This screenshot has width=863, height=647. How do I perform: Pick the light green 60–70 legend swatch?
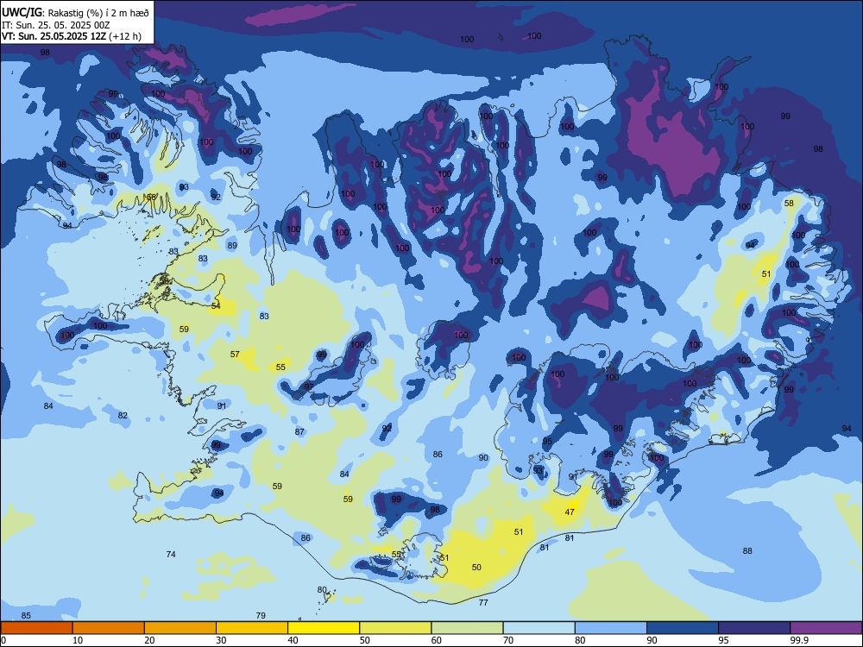pyautogui.click(x=467, y=628)
